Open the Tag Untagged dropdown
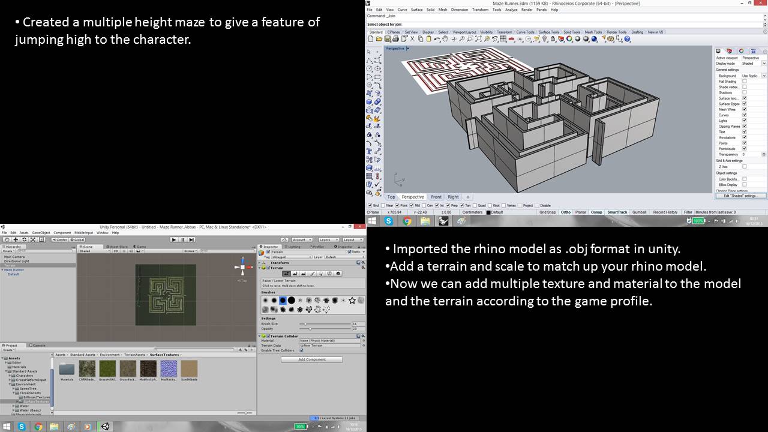The height and width of the screenshot is (432, 768). point(290,257)
